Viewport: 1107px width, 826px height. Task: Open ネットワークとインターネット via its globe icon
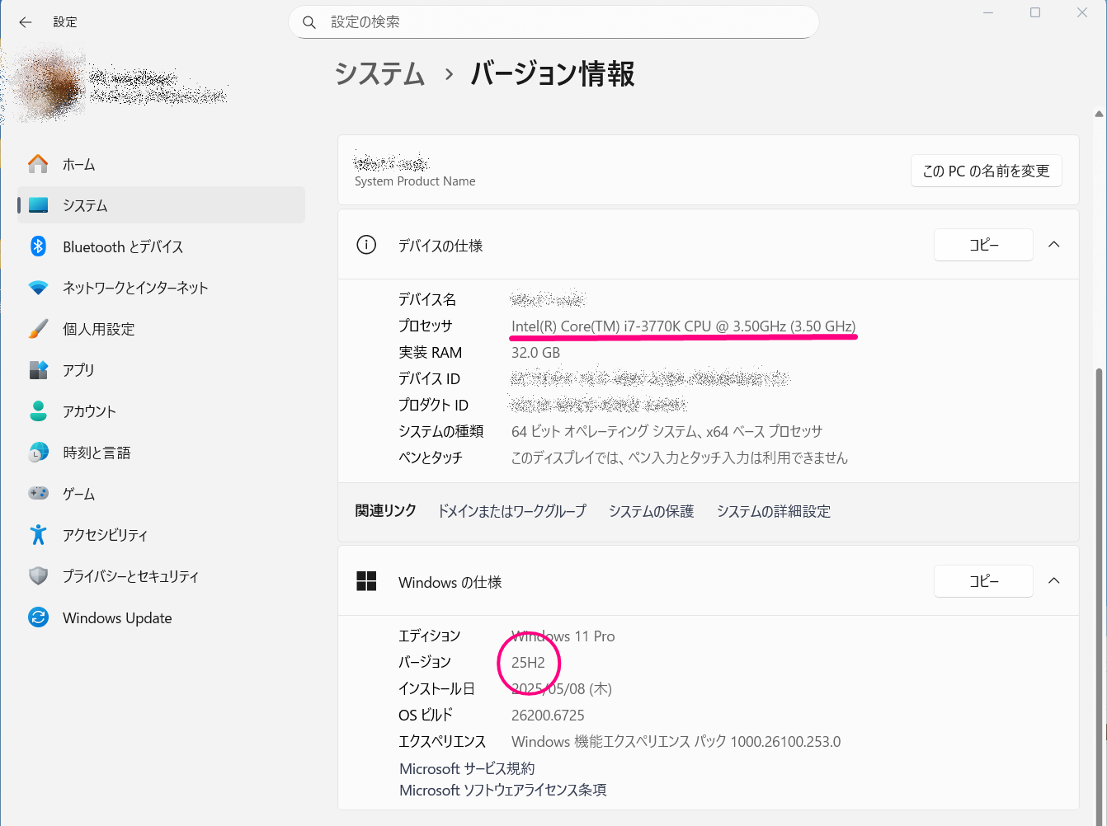(x=38, y=288)
